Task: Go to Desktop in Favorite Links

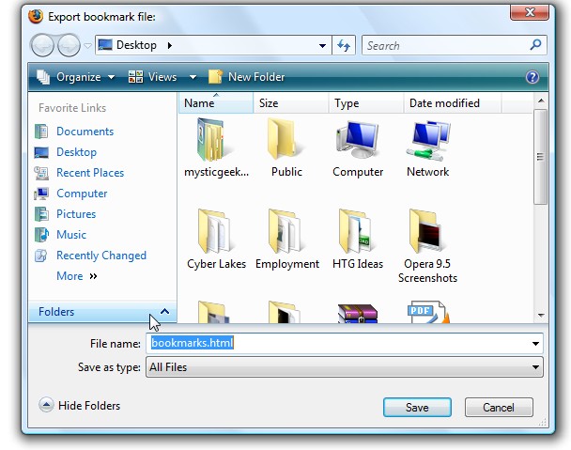Action: coord(76,152)
